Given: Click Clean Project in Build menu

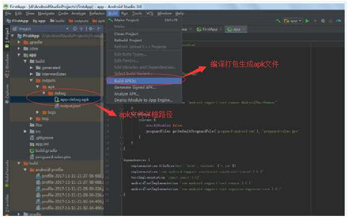Looking at the screenshot, I should click(x=126, y=34).
